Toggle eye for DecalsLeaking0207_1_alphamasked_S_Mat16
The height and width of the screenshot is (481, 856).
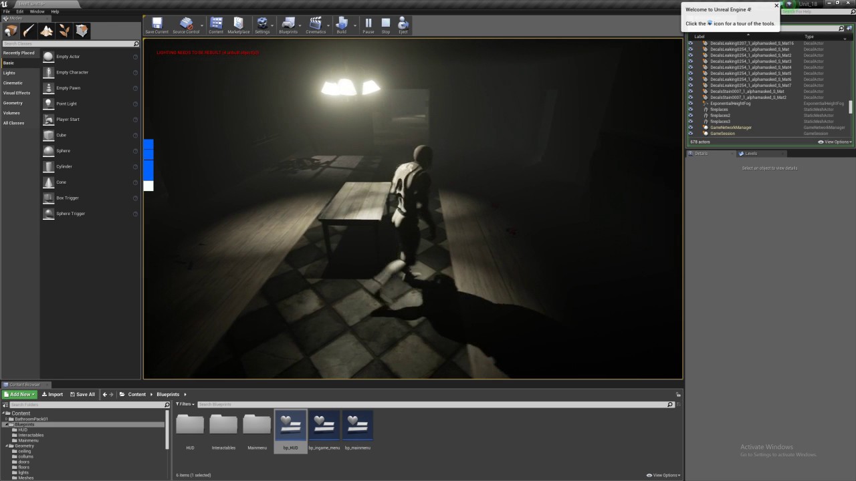[x=691, y=43]
